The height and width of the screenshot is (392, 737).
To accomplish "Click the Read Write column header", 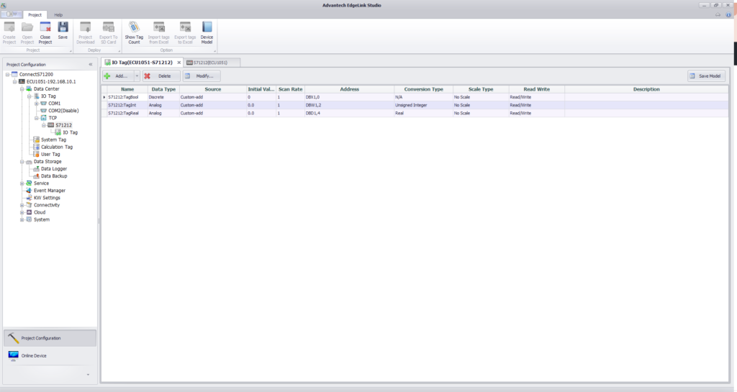I will (x=536, y=89).
